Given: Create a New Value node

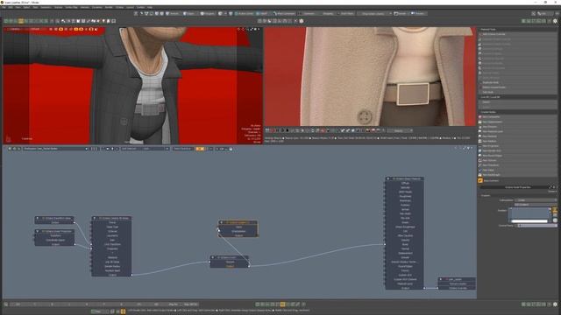Looking at the screenshot, I should pyautogui.click(x=518, y=170).
